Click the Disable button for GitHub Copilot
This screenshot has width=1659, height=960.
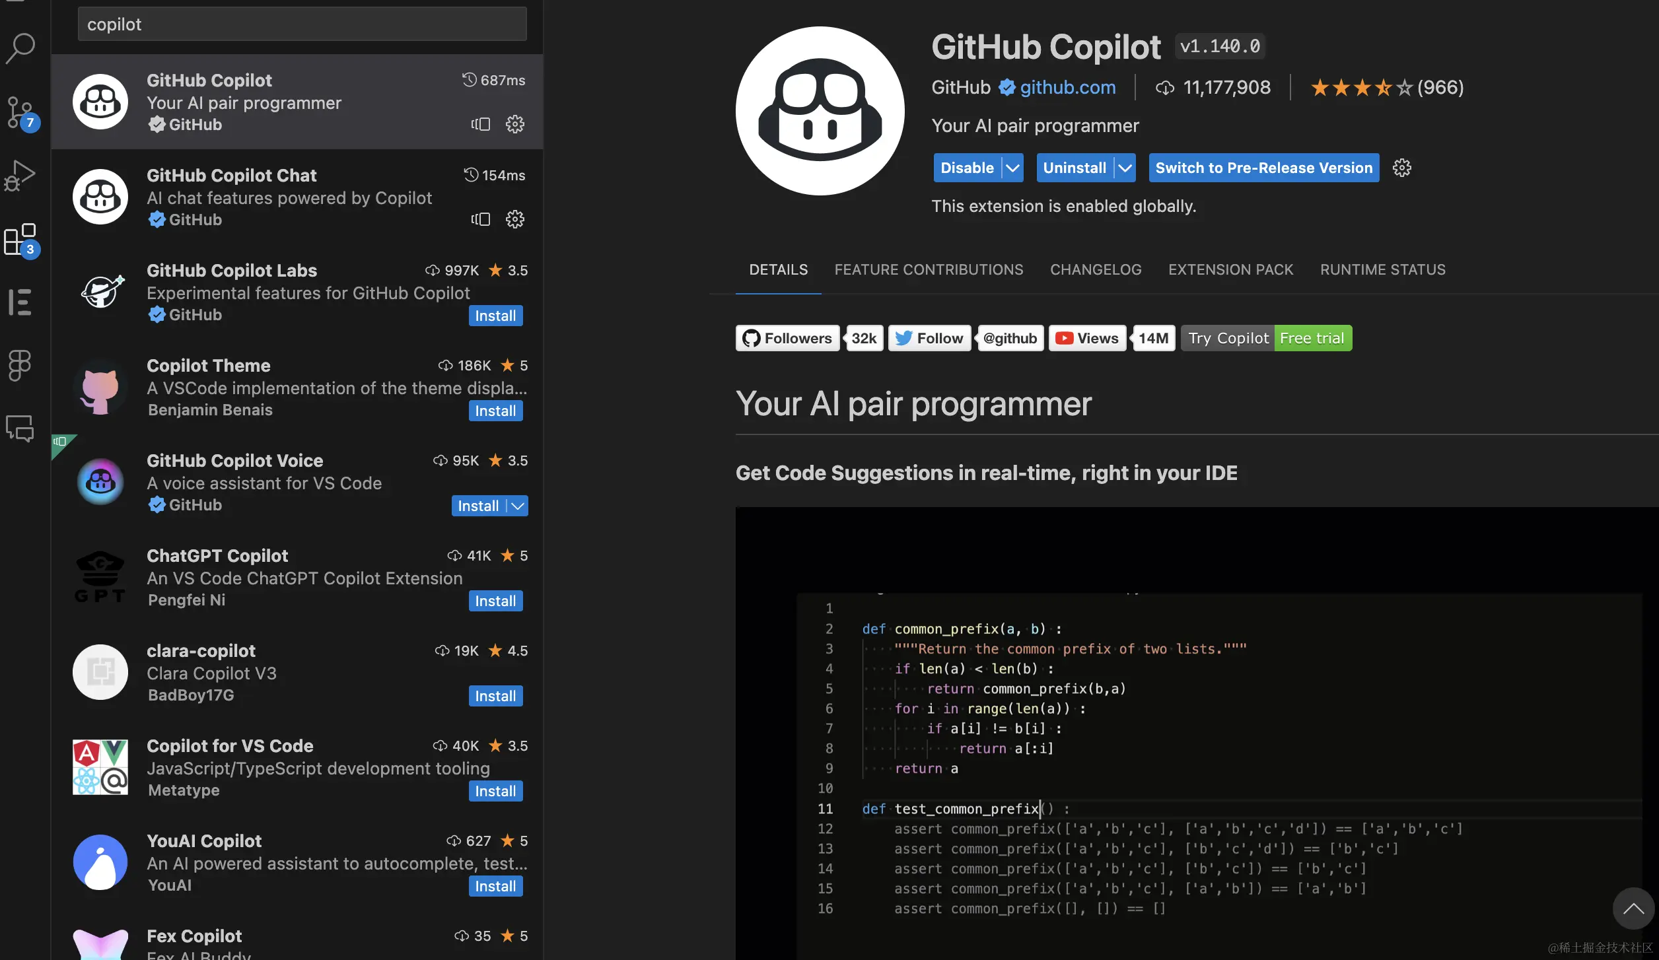(967, 168)
